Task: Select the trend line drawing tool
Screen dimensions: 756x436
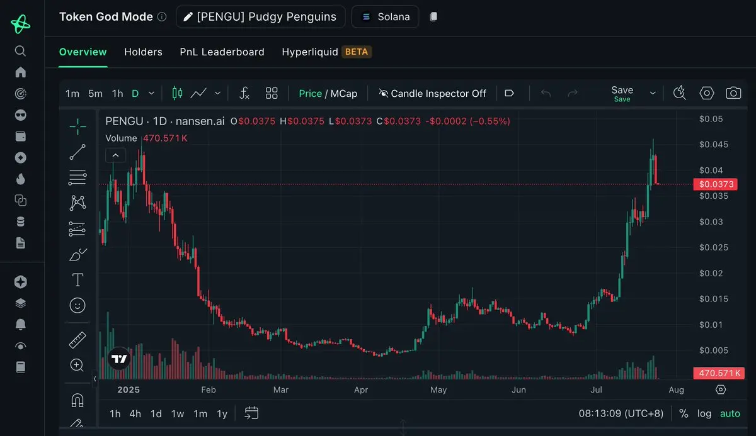Action: tap(77, 152)
